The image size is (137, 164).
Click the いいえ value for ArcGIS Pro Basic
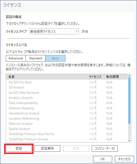pyautogui.click(x=93, y=82)
